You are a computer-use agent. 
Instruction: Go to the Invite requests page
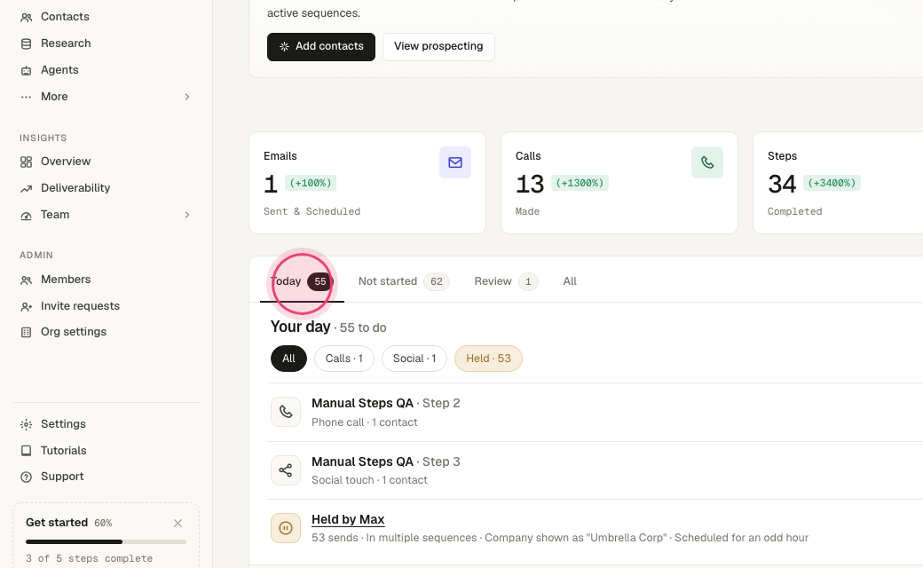[80, 306]
